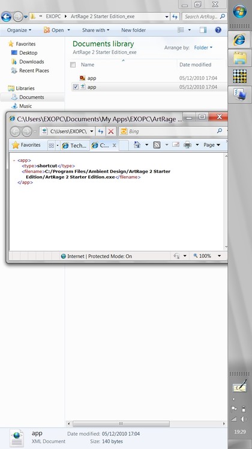Toggle the preview pane icon in Explorer
Image resolution: width=252 pixels, height=449 pixels.
[203, 30]
